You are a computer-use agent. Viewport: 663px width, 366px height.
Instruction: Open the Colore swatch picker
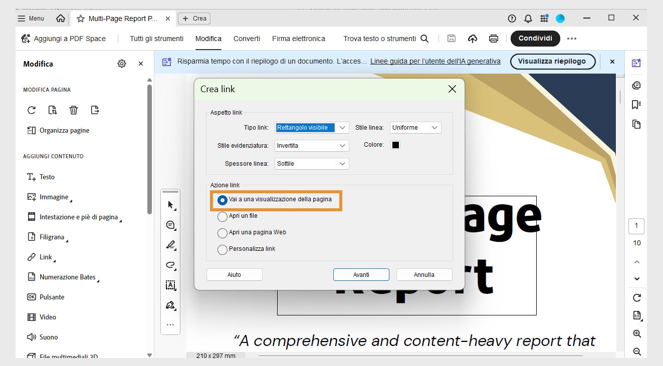[x=395, y=145]
